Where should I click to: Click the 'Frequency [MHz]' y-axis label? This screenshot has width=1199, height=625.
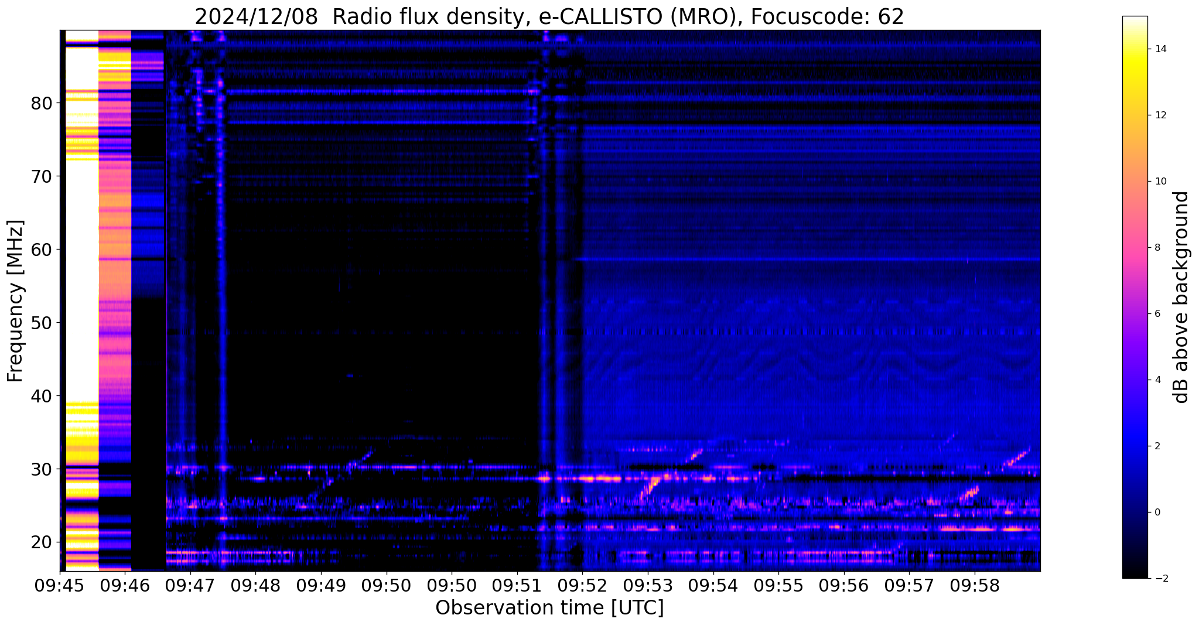pyautogui.click(x=16, y=300)
